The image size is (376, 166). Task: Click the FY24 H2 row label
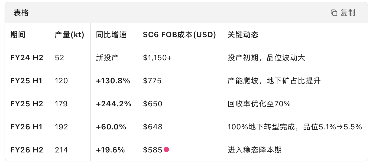(27, 58)
